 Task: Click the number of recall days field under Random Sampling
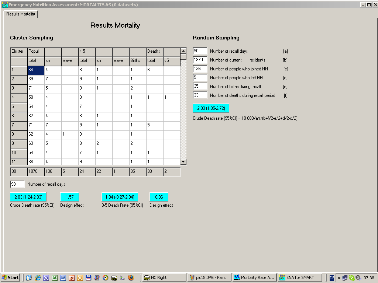pyautogui.click(x=200, y=51)
